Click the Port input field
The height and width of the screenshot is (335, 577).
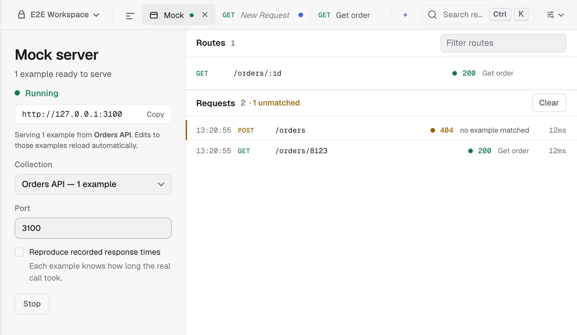point(93,228)
